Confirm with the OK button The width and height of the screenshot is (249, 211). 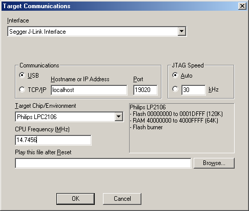[75, 199]
